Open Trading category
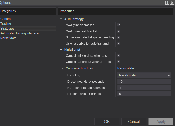 click(x=6, y=24)
